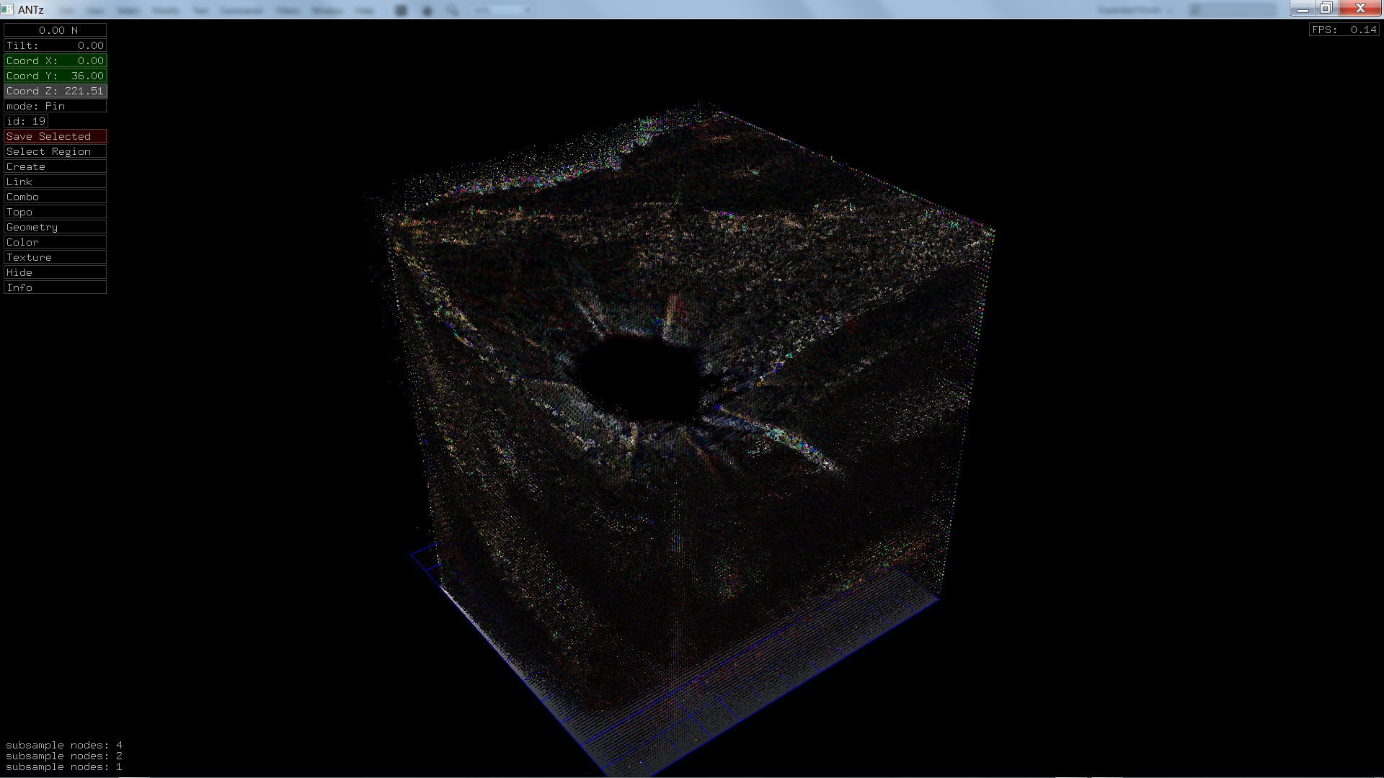Open the Geometry option
Viewport: 1384px width, 778px height.
[55, 227]
